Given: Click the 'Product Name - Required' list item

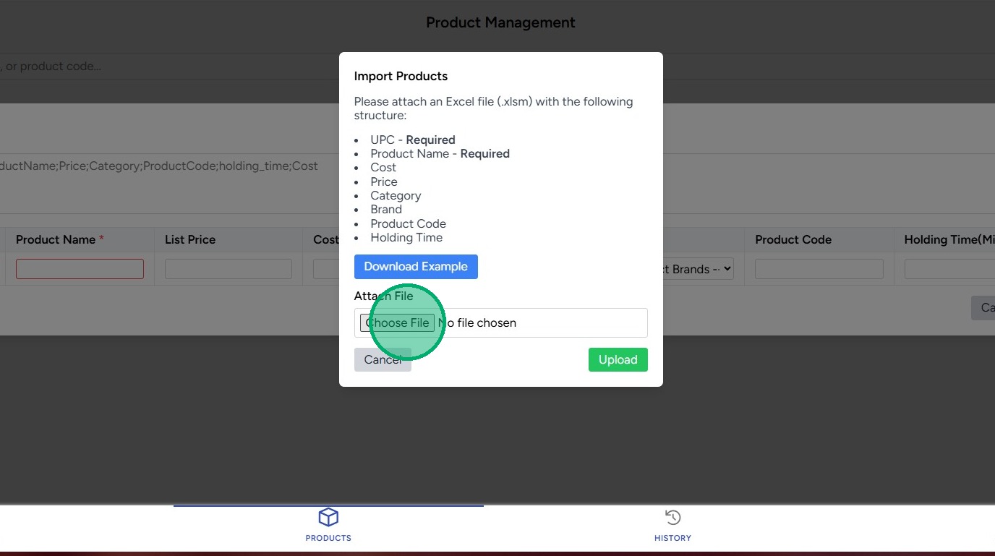Looking at the screenshot, I should pyautogui.click(x=440, y=154).
